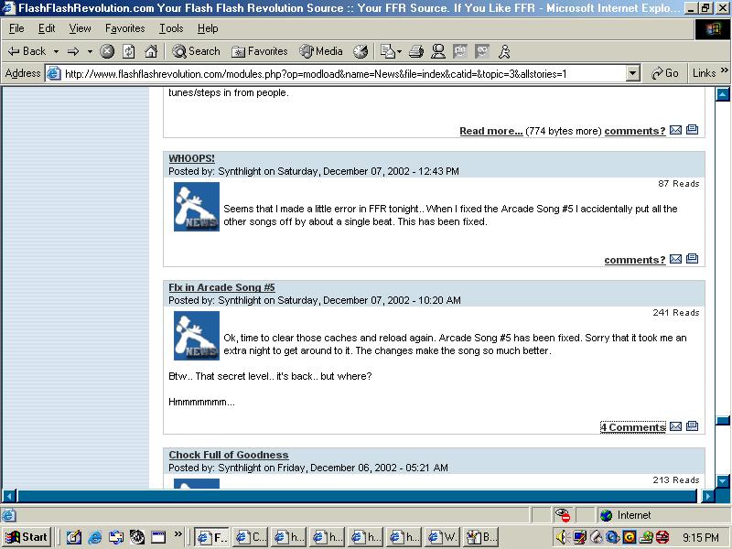
Task: Open the Forward history dropdown arrow
Action: tap(90, 51)
